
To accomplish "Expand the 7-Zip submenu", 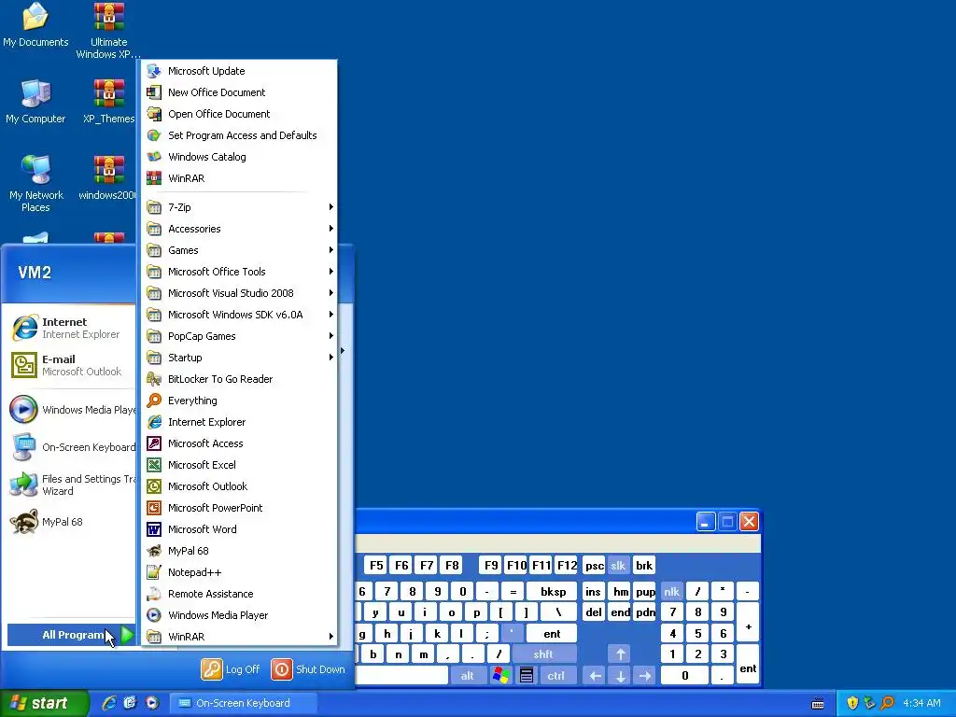I will (x=239, y=207).
